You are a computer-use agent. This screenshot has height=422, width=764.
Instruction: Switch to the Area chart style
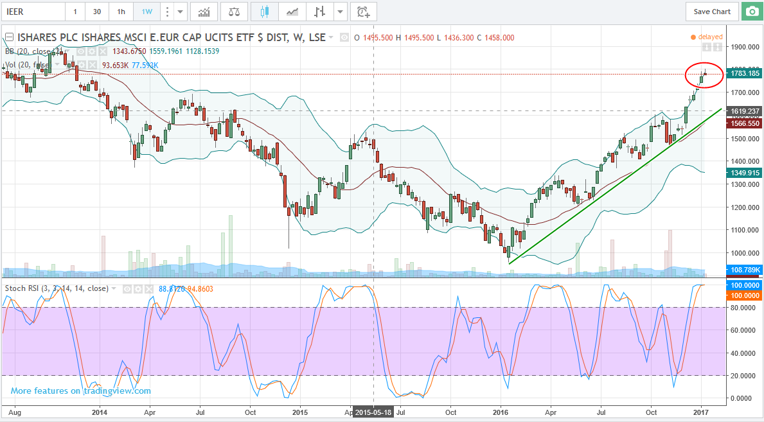coord(292,12)
